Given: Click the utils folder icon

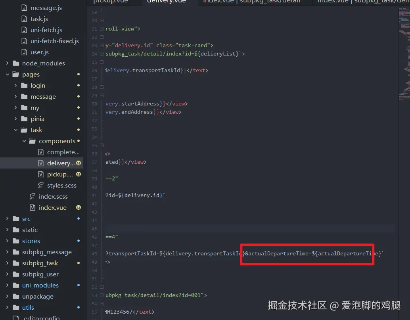Looking at the screenshot, I should (16, 307).
